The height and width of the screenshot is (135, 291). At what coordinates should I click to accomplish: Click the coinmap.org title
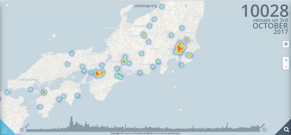(146, 6)
